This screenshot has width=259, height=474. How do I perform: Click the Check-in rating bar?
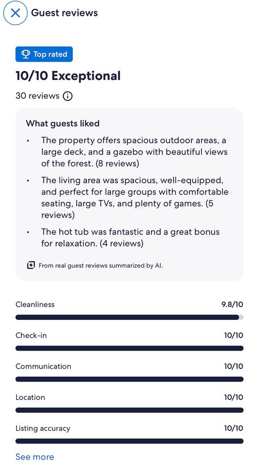(x=129, y=348)
